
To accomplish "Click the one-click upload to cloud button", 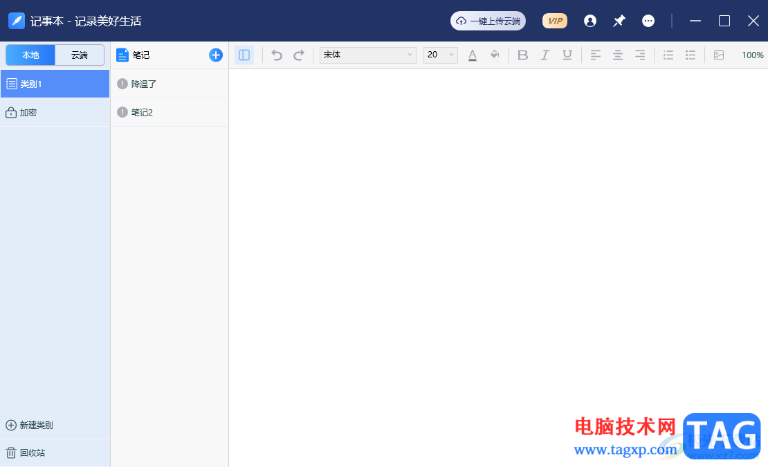I will click(488, 21).
